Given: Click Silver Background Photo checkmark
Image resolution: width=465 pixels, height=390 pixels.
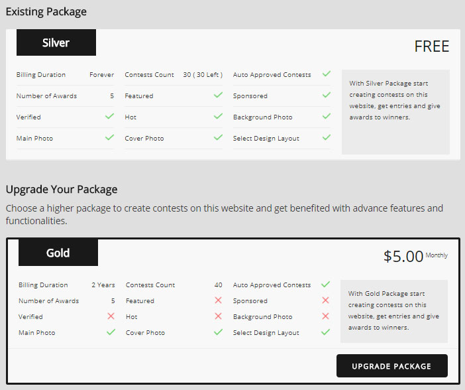Looking at the screenshot, I should coord(326,116).
